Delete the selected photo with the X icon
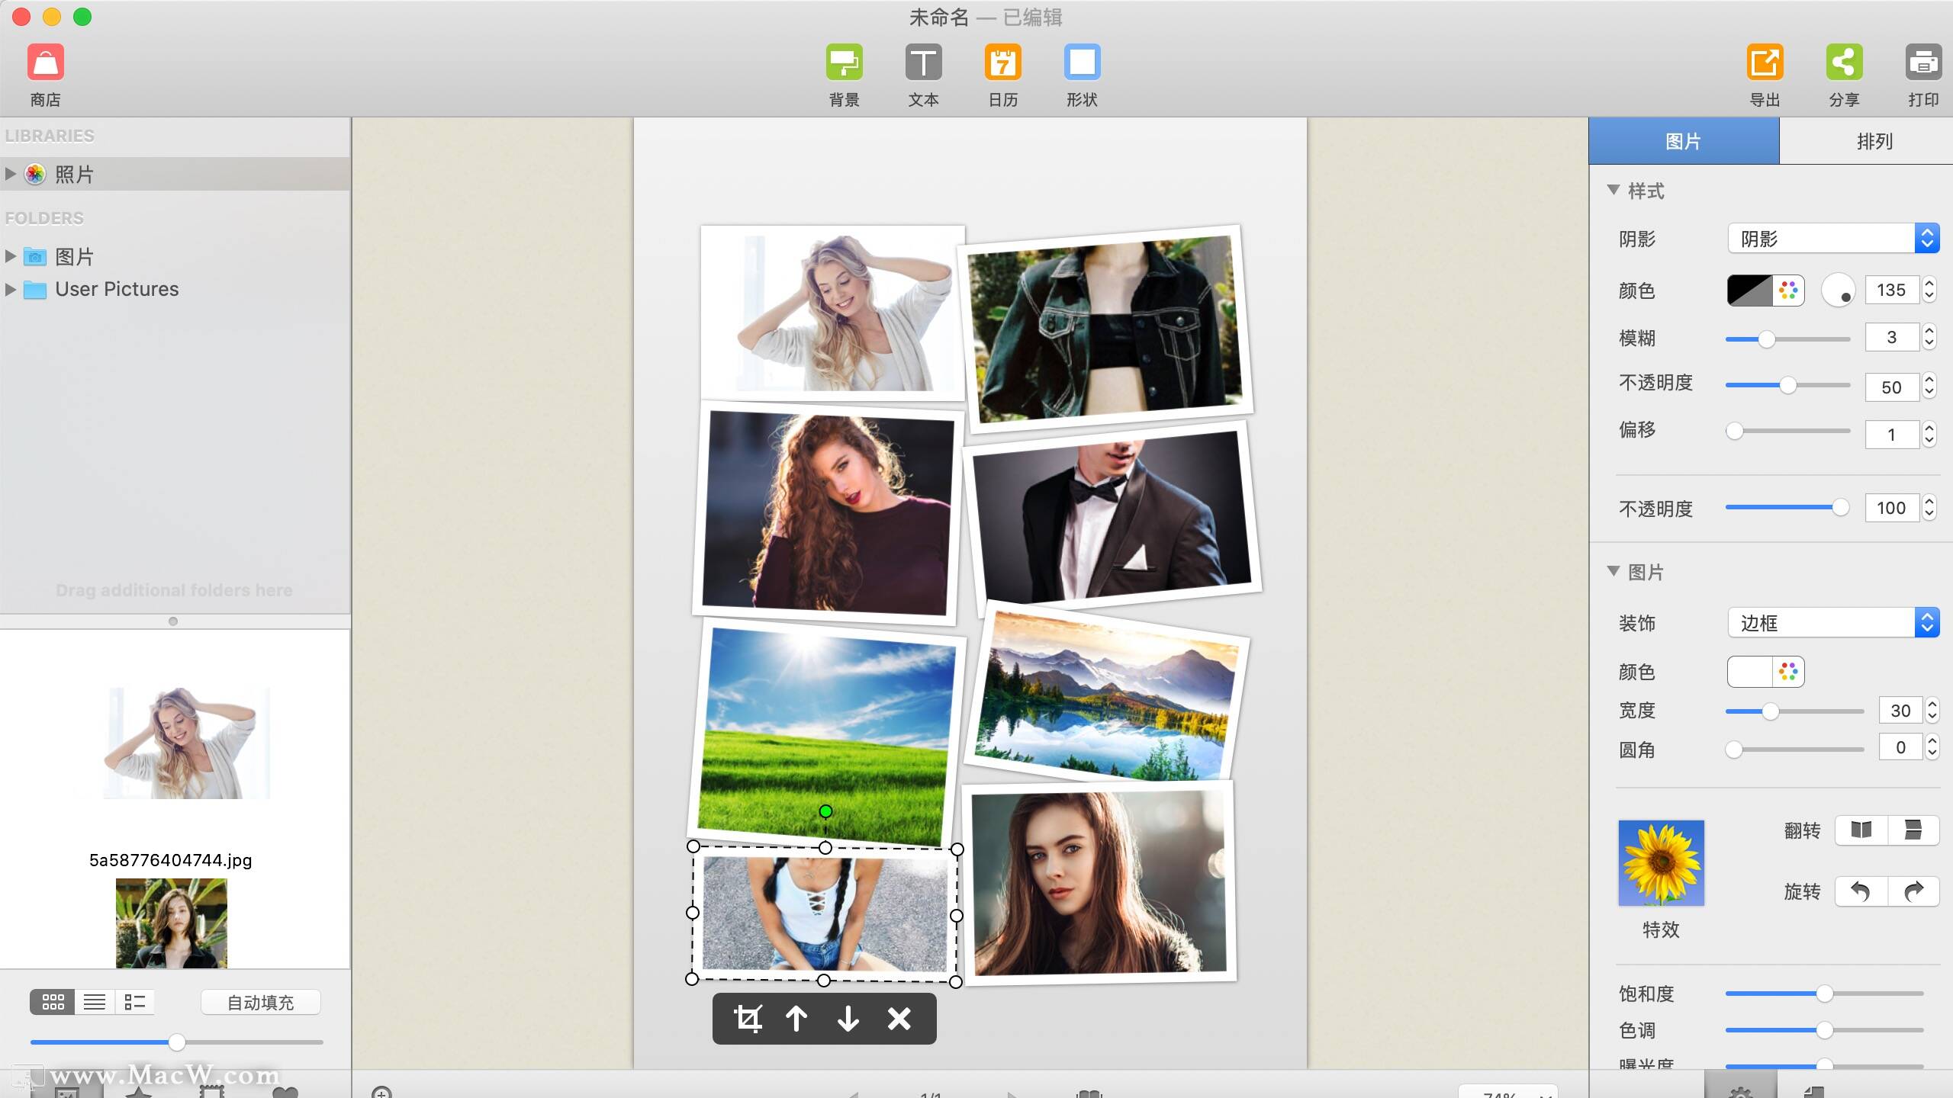This screenshot has height=1098, width=1953. coord(899,1019)
